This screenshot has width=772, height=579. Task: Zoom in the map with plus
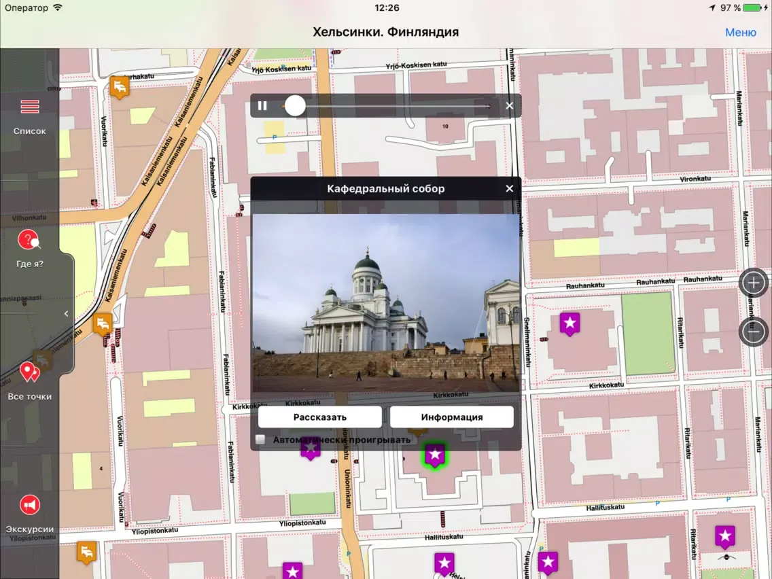point(753,283)
